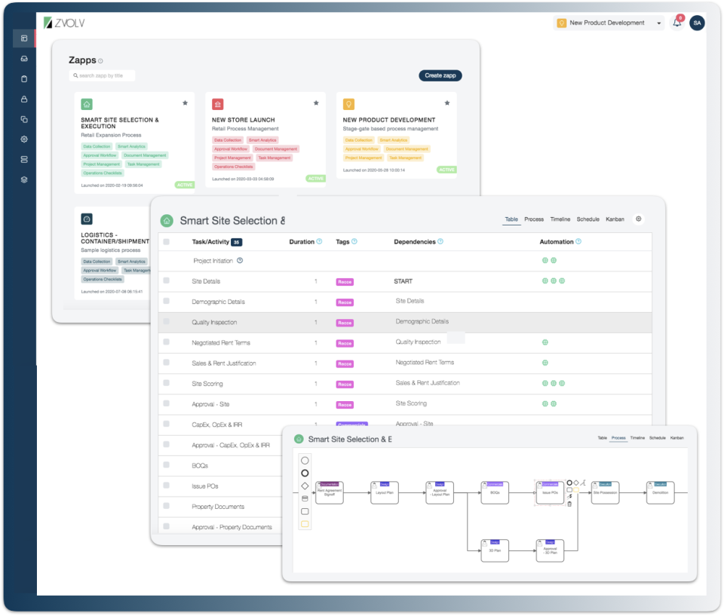The width and height of the screenshot is (724, 616).
Task: Click the copy/duplicate icon in sidebar
Action: 24,119
